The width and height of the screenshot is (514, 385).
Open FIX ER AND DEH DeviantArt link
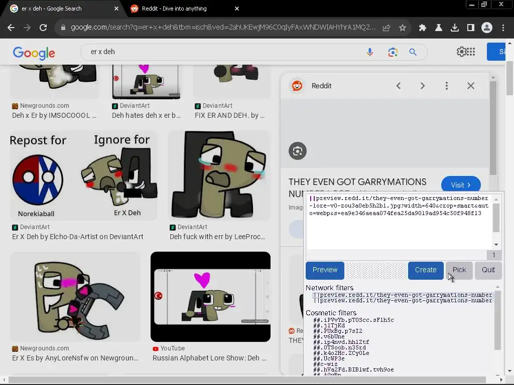[229, 116]
